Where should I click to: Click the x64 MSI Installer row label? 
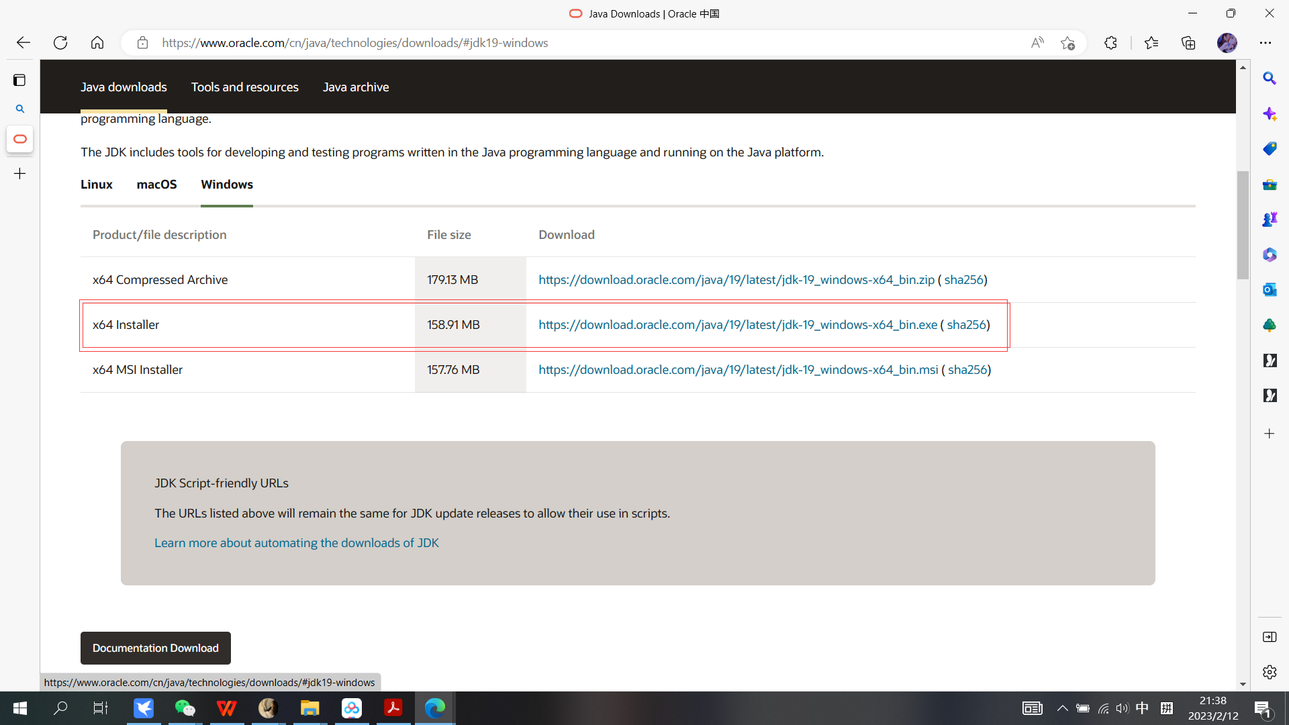tap(138, 370)
